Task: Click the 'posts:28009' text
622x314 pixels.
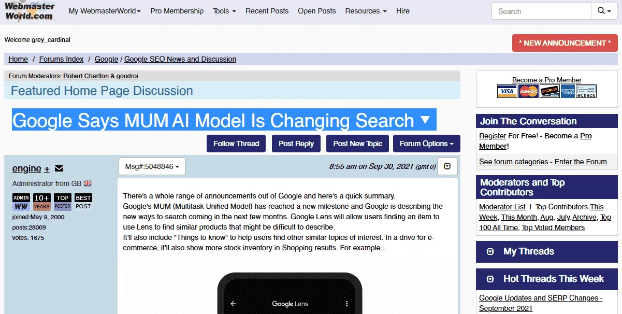Action: click(29, 227)
